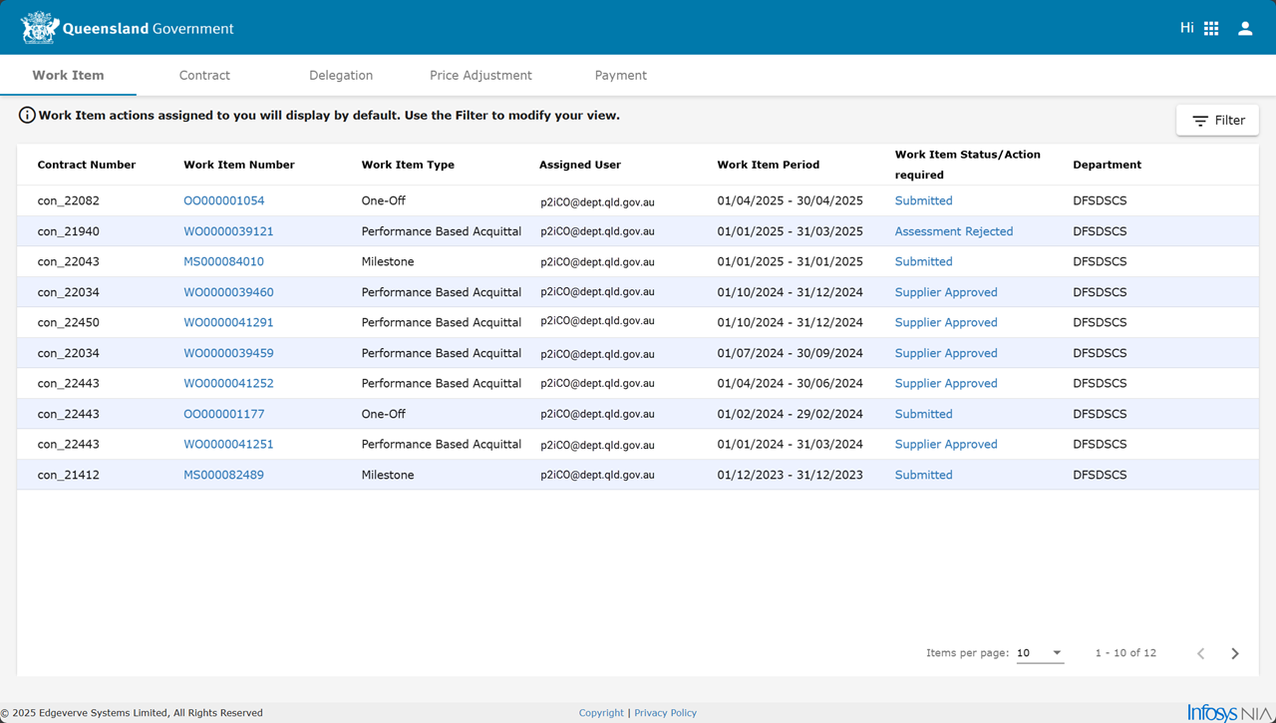Open the Privacy Policy link
The width and height of the screenshot is (1276, 723).
point(665,713)
